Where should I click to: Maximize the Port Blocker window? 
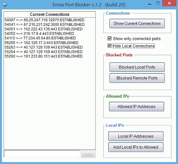[158, 3]
